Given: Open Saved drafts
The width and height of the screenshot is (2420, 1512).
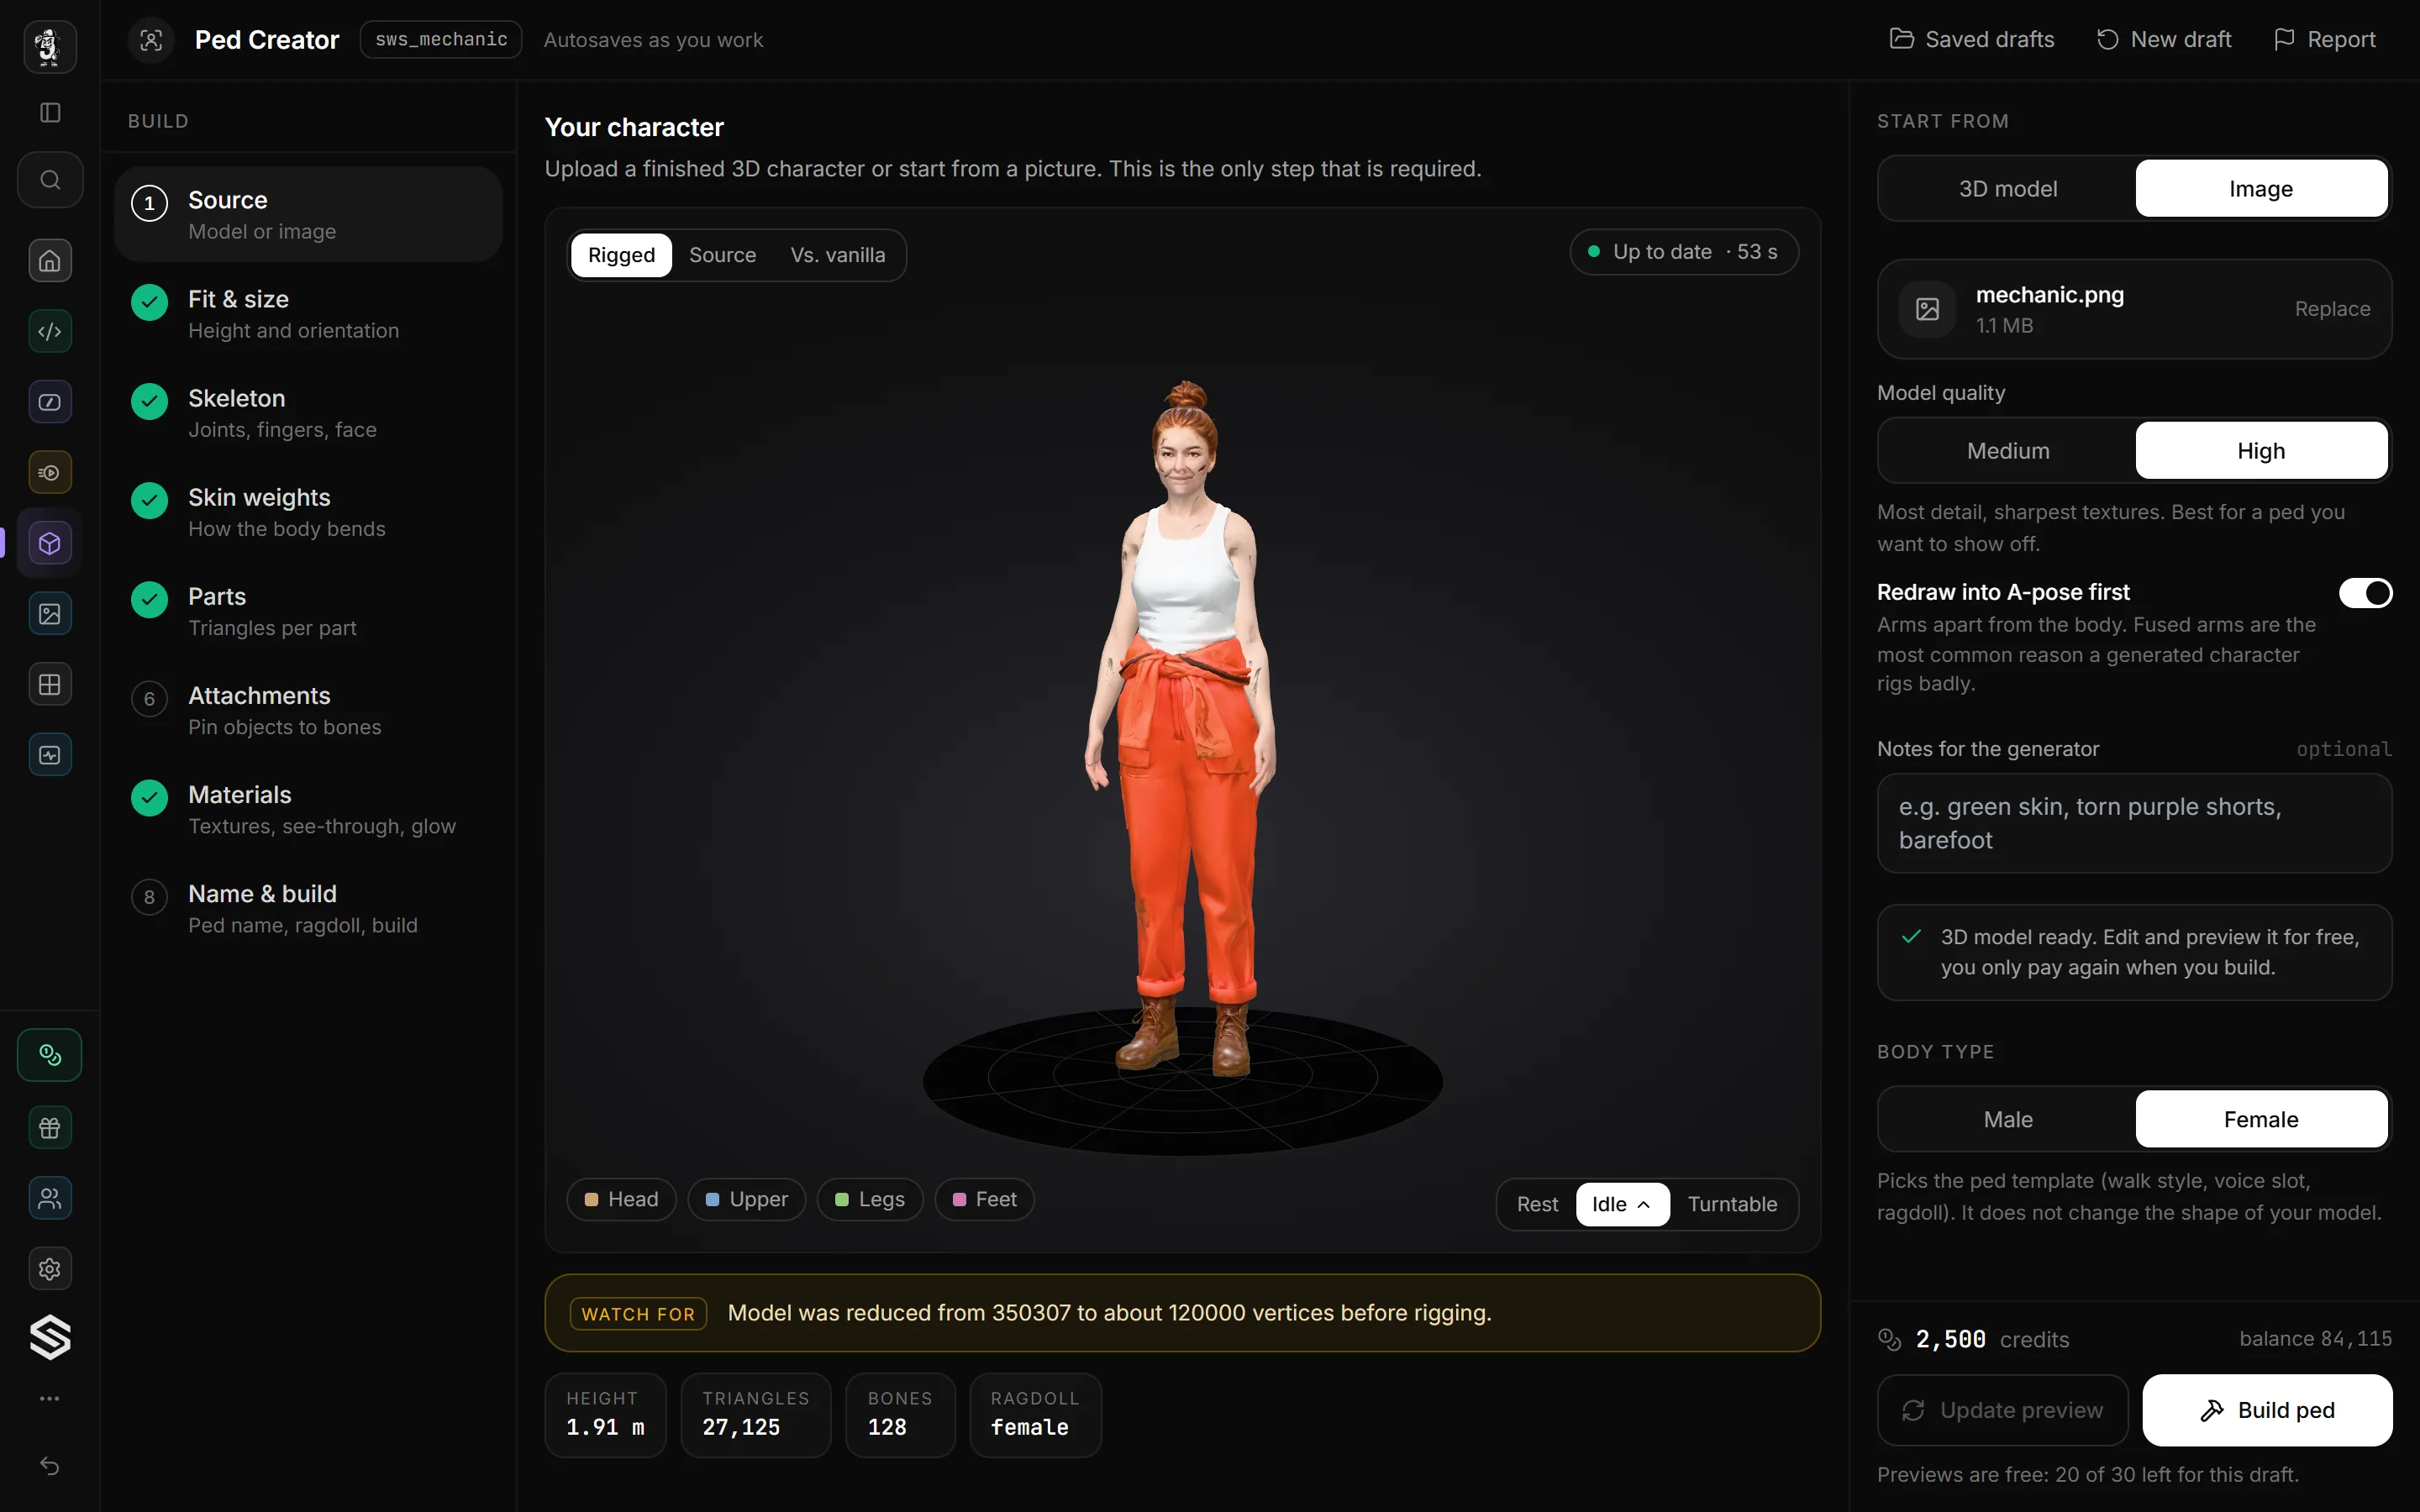Looking at the screenshot, I should [1972, 39].
